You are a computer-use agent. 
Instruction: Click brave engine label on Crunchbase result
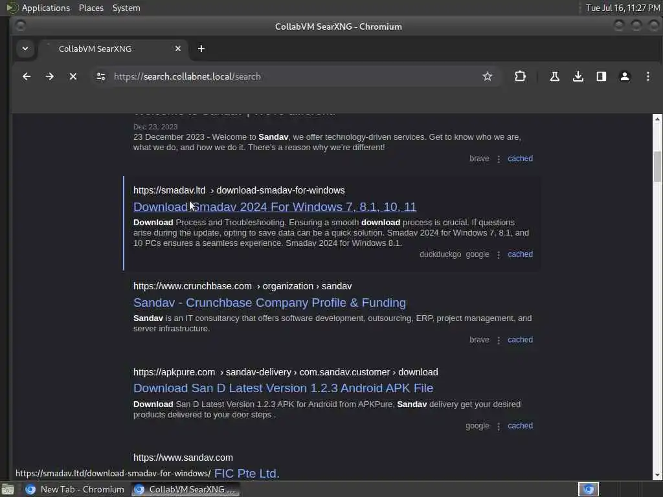tap(479, 340)
